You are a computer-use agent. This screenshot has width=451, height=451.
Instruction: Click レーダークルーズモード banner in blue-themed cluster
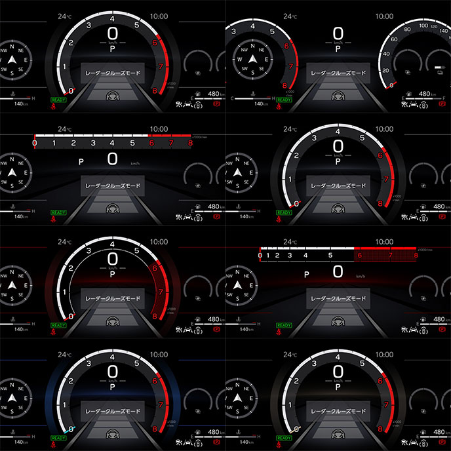[113, 411]
